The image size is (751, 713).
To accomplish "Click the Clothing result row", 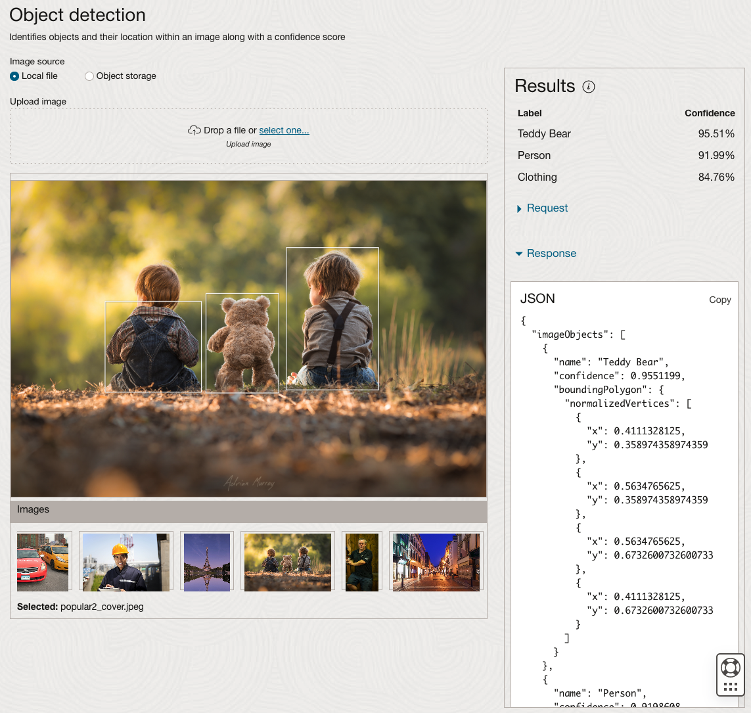I will tap(626, 177).
